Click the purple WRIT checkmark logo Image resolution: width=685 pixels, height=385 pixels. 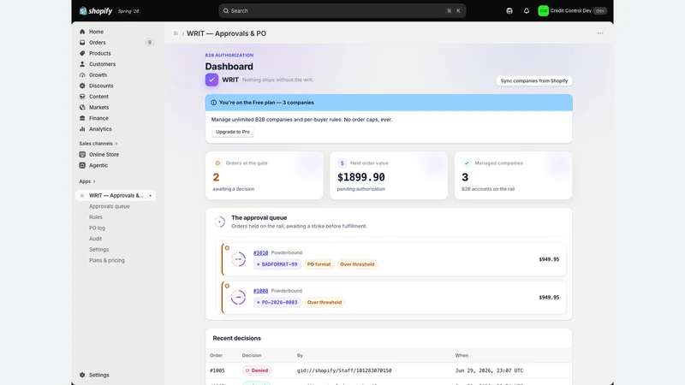(211, 80)
